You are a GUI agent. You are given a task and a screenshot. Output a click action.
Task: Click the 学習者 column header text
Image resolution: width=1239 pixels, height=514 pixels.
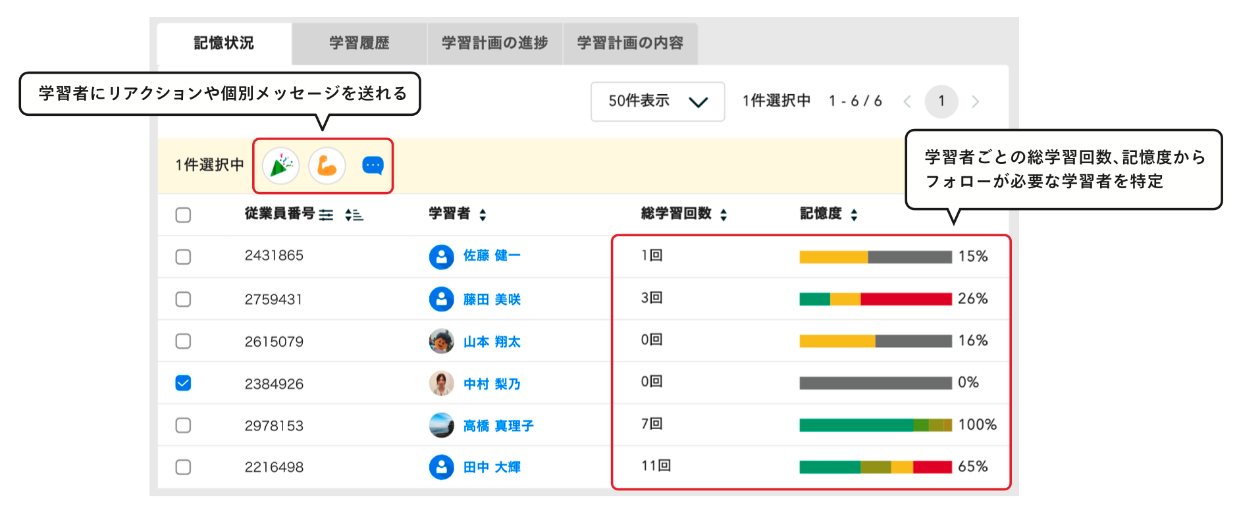tap(450, 213)
